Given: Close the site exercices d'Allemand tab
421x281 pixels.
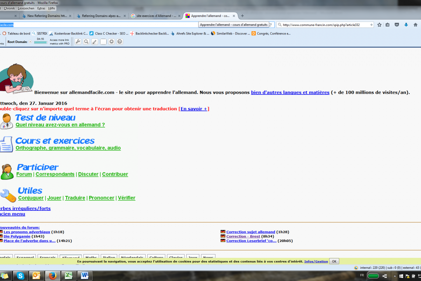Looking at the screenshot, I should click(180, 16).
